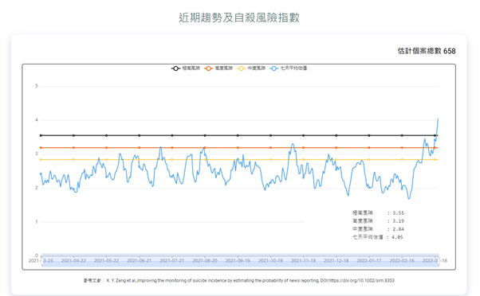This screenshot has height=296, width=480.
Task: Select the yellow line data point at 2022-01-17
Action: click(369, 159)
